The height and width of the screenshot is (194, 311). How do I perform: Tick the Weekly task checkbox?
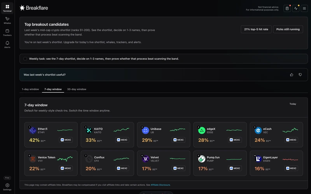click(x=25, y=59)
